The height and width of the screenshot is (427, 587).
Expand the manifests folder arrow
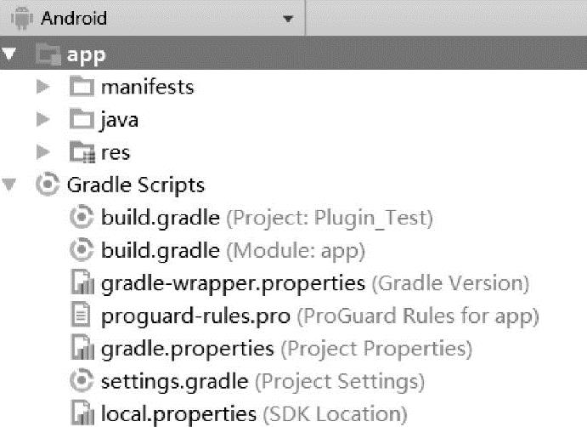click(43, 87)
